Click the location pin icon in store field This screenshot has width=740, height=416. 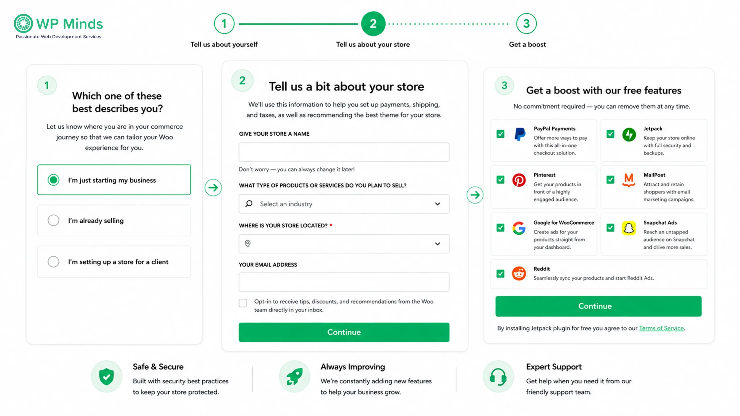coord(247,244)
